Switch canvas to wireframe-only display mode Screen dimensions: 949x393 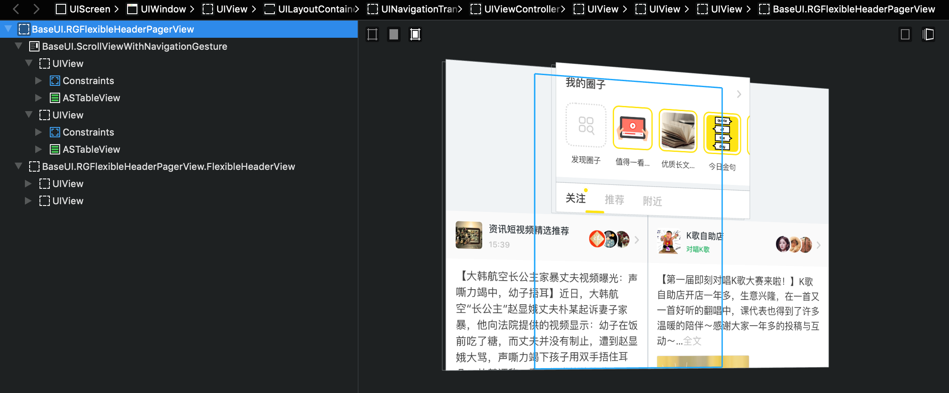click(372, 34)
